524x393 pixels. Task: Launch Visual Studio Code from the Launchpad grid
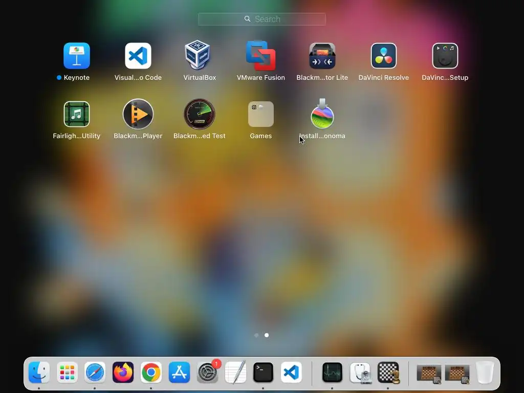click(x=138, y=55)
